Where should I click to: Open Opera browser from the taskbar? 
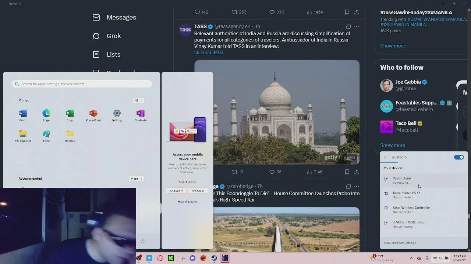pyautogui.click(x=160, y=258)
